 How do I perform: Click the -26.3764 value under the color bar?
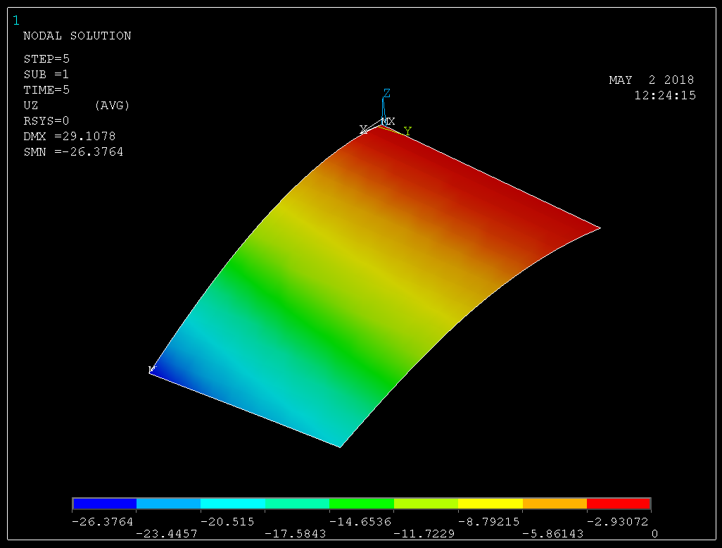[102, 522]
